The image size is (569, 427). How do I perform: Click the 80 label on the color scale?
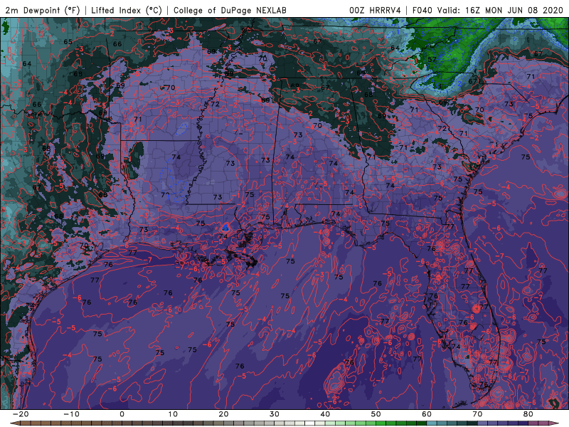click(x=528, y=414)
